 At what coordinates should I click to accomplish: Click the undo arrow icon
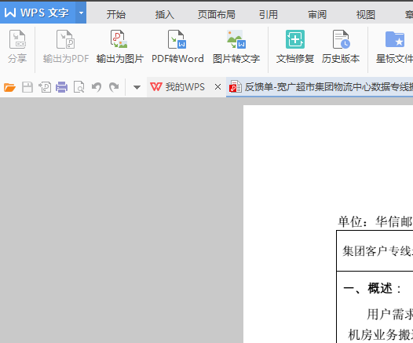(x=97, y=87)
